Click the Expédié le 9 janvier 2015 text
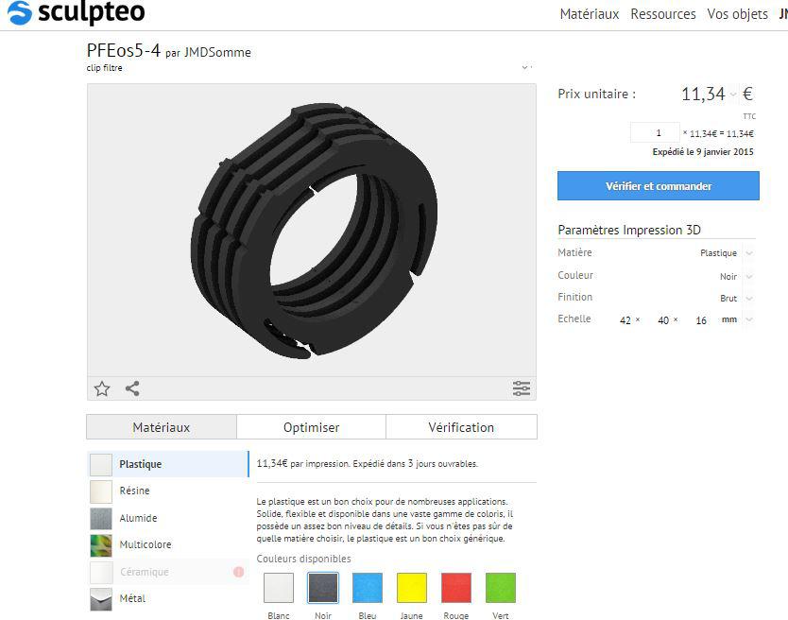The width and height of the screenshot is (788, 620). 703,152
